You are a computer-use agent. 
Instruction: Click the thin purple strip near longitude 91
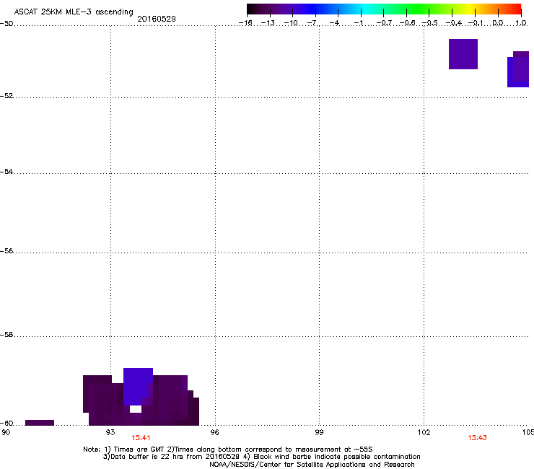point(40,423)
